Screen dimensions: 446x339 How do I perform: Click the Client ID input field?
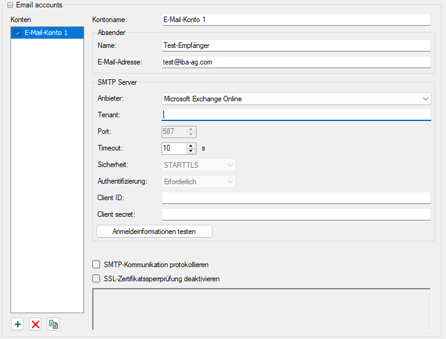click(296, 198)
